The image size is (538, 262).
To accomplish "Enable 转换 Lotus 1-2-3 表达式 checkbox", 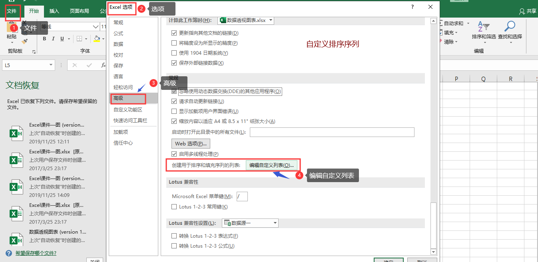I will [174, 236].
